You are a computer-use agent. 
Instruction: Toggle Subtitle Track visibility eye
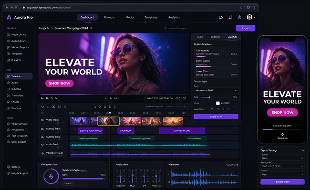tap(42, 137)
